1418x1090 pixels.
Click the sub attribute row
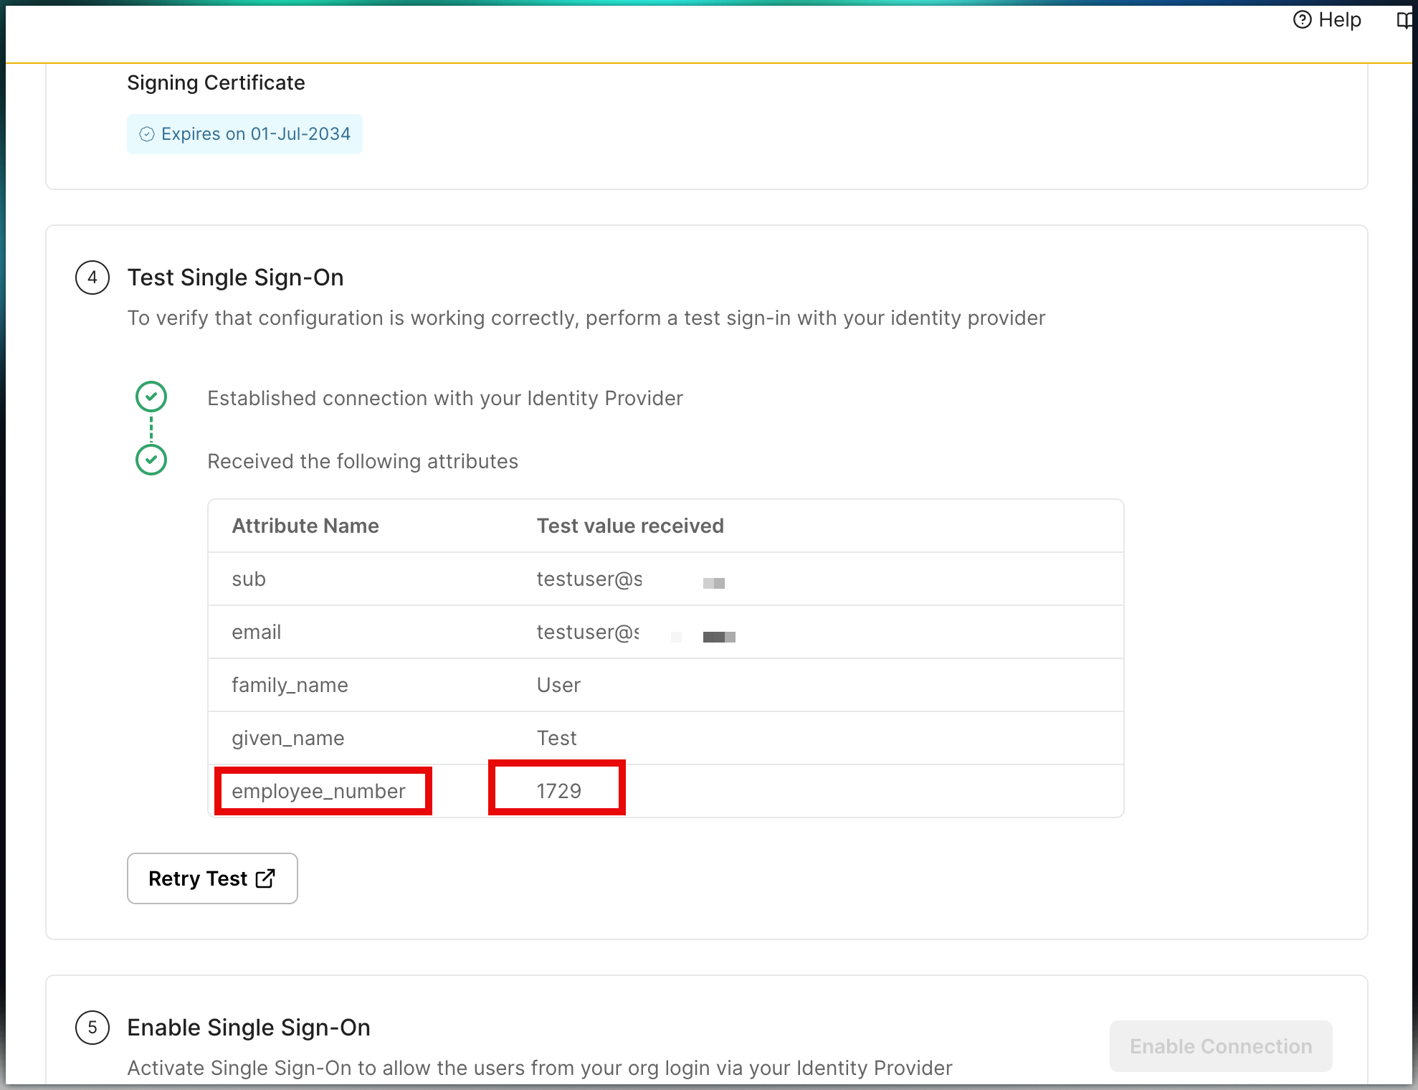click(x=249, y=579)
